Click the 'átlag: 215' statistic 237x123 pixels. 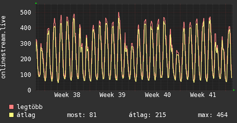coord(147,115)
